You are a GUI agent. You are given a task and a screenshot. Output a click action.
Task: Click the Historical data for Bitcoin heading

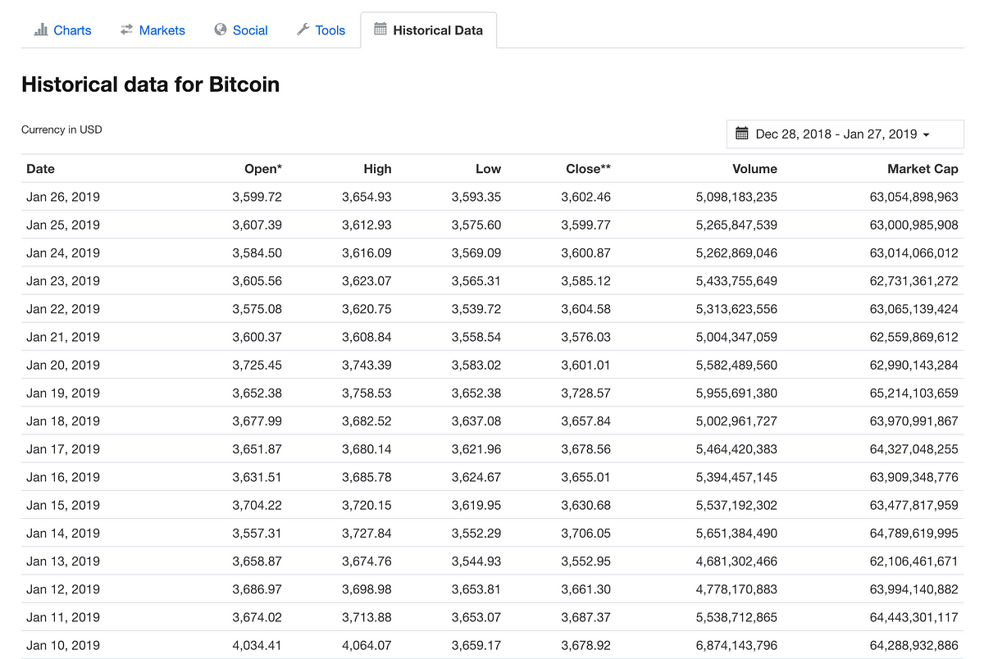coord(150,84)
